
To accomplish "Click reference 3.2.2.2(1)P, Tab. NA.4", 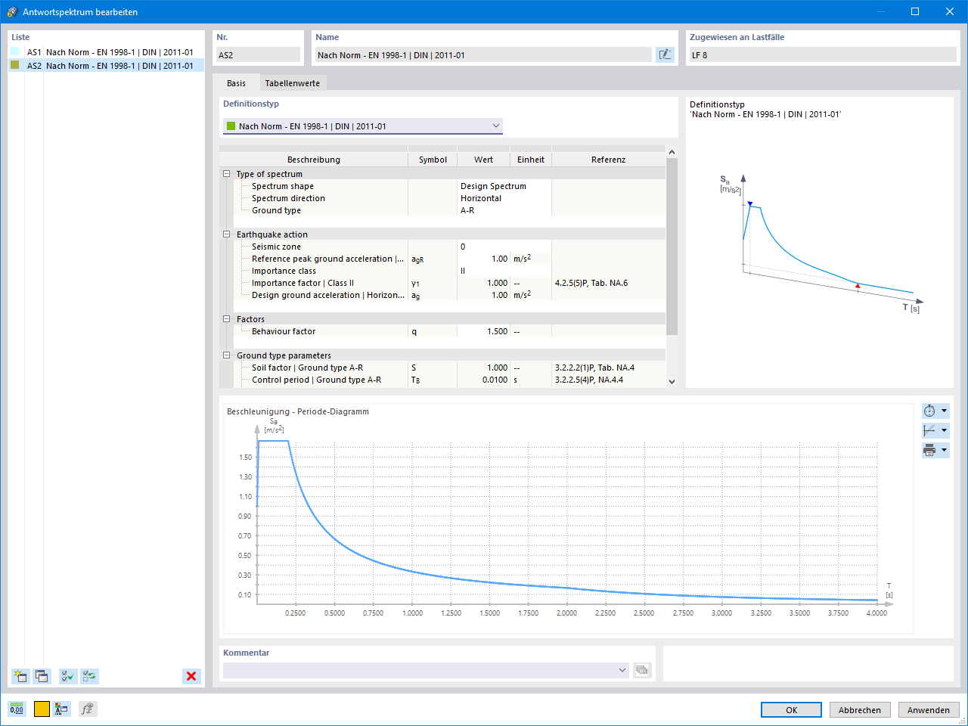I will click(594, 368).
